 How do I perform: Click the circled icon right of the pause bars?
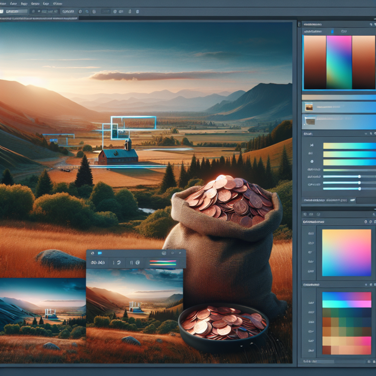138,262
